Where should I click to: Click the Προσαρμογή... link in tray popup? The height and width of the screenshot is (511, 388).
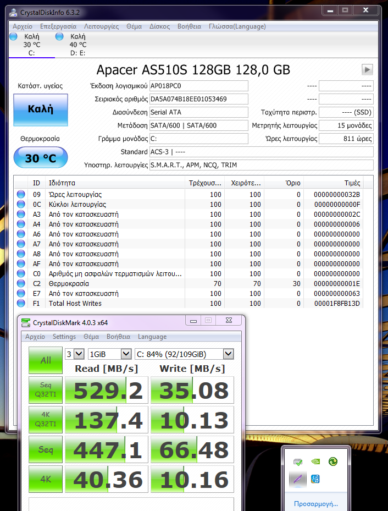[316, 503]
